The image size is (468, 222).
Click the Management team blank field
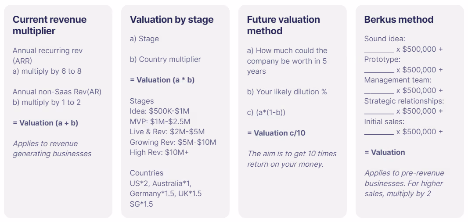(x=379, y=91)
